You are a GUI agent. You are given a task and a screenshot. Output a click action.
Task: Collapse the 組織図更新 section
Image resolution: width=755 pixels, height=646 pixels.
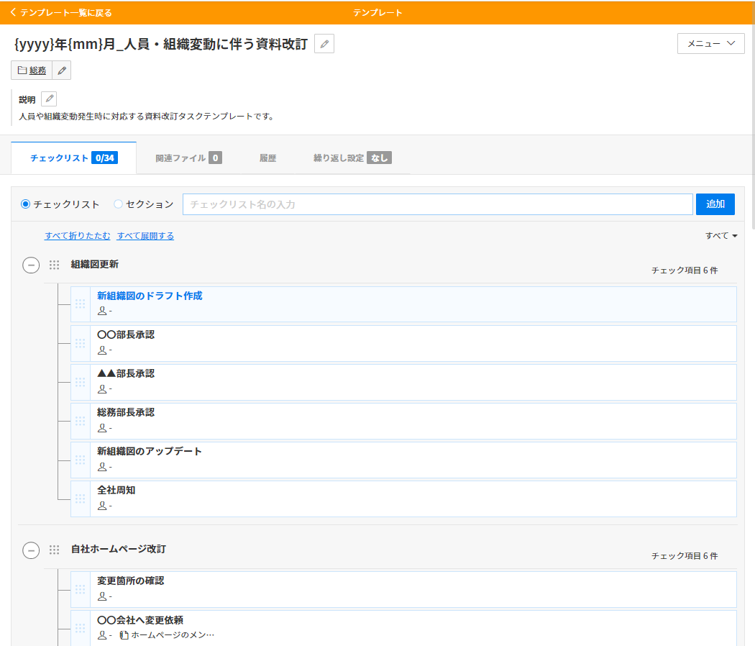coord(30,265)
